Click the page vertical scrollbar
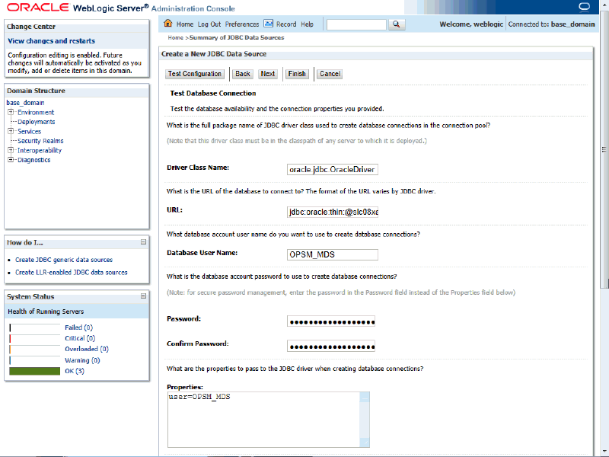Screen dimensions: 609x457 click(x=604, y=149)
